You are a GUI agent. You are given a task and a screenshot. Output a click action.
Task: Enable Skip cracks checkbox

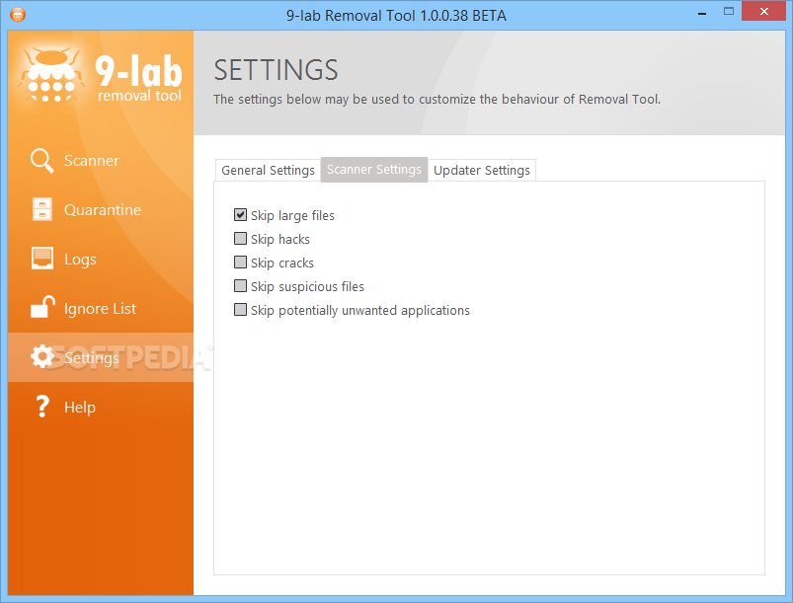pos(240,263)
